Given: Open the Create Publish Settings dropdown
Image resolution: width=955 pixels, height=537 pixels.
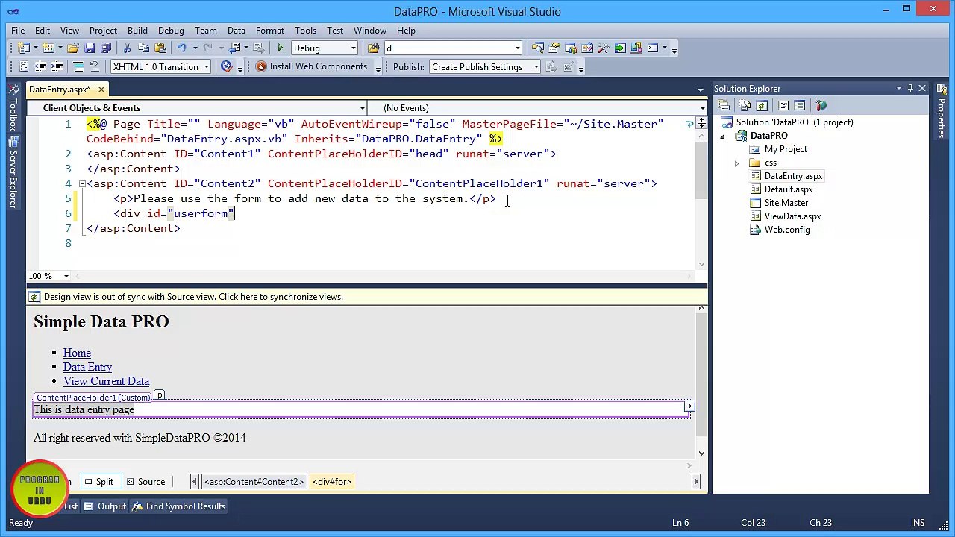Looking at the screenshot, I should (536, 66).
